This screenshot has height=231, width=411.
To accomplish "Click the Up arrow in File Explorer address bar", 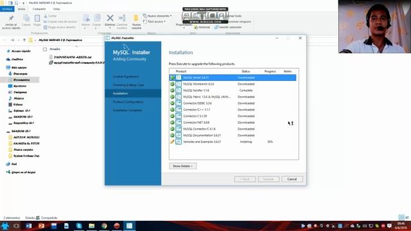I will pos(24,40).
